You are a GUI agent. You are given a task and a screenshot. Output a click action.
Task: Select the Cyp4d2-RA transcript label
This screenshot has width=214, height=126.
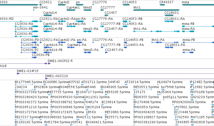(x=67, y=19)
